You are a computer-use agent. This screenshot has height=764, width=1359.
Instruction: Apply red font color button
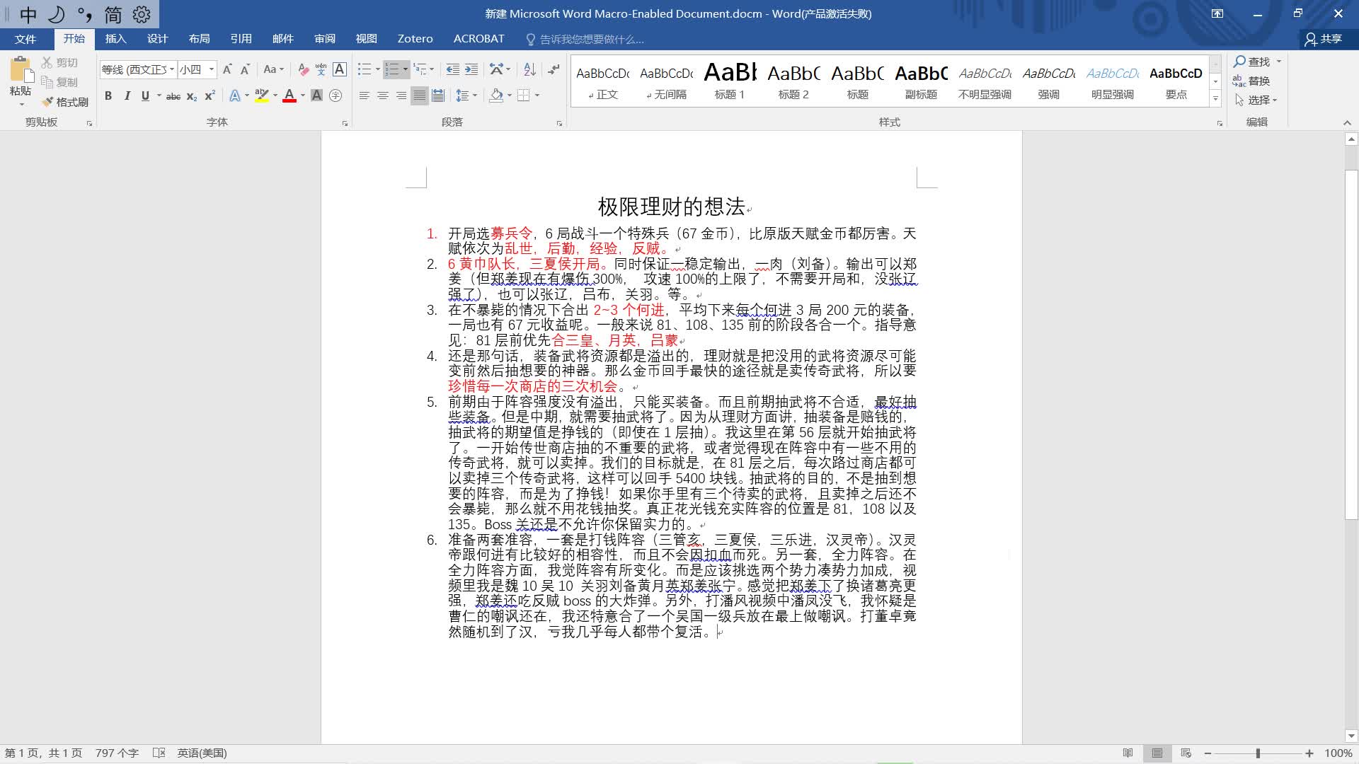point(289,95)
